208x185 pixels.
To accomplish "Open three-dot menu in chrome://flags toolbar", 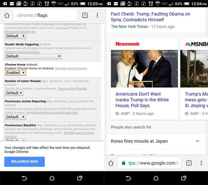I will [97, 16].
